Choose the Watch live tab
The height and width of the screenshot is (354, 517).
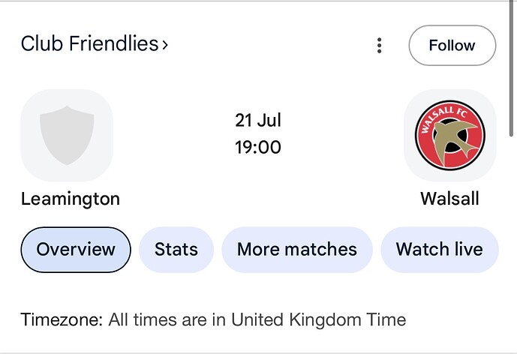pos(439,250)
